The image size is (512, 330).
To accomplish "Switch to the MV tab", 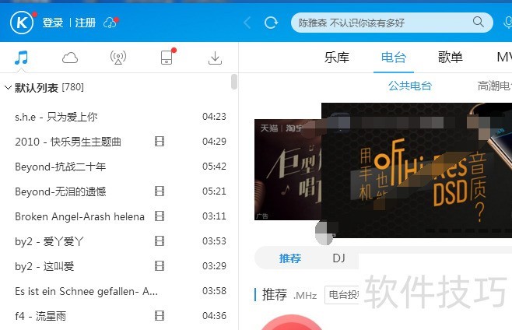I will (x=504, y=58).
